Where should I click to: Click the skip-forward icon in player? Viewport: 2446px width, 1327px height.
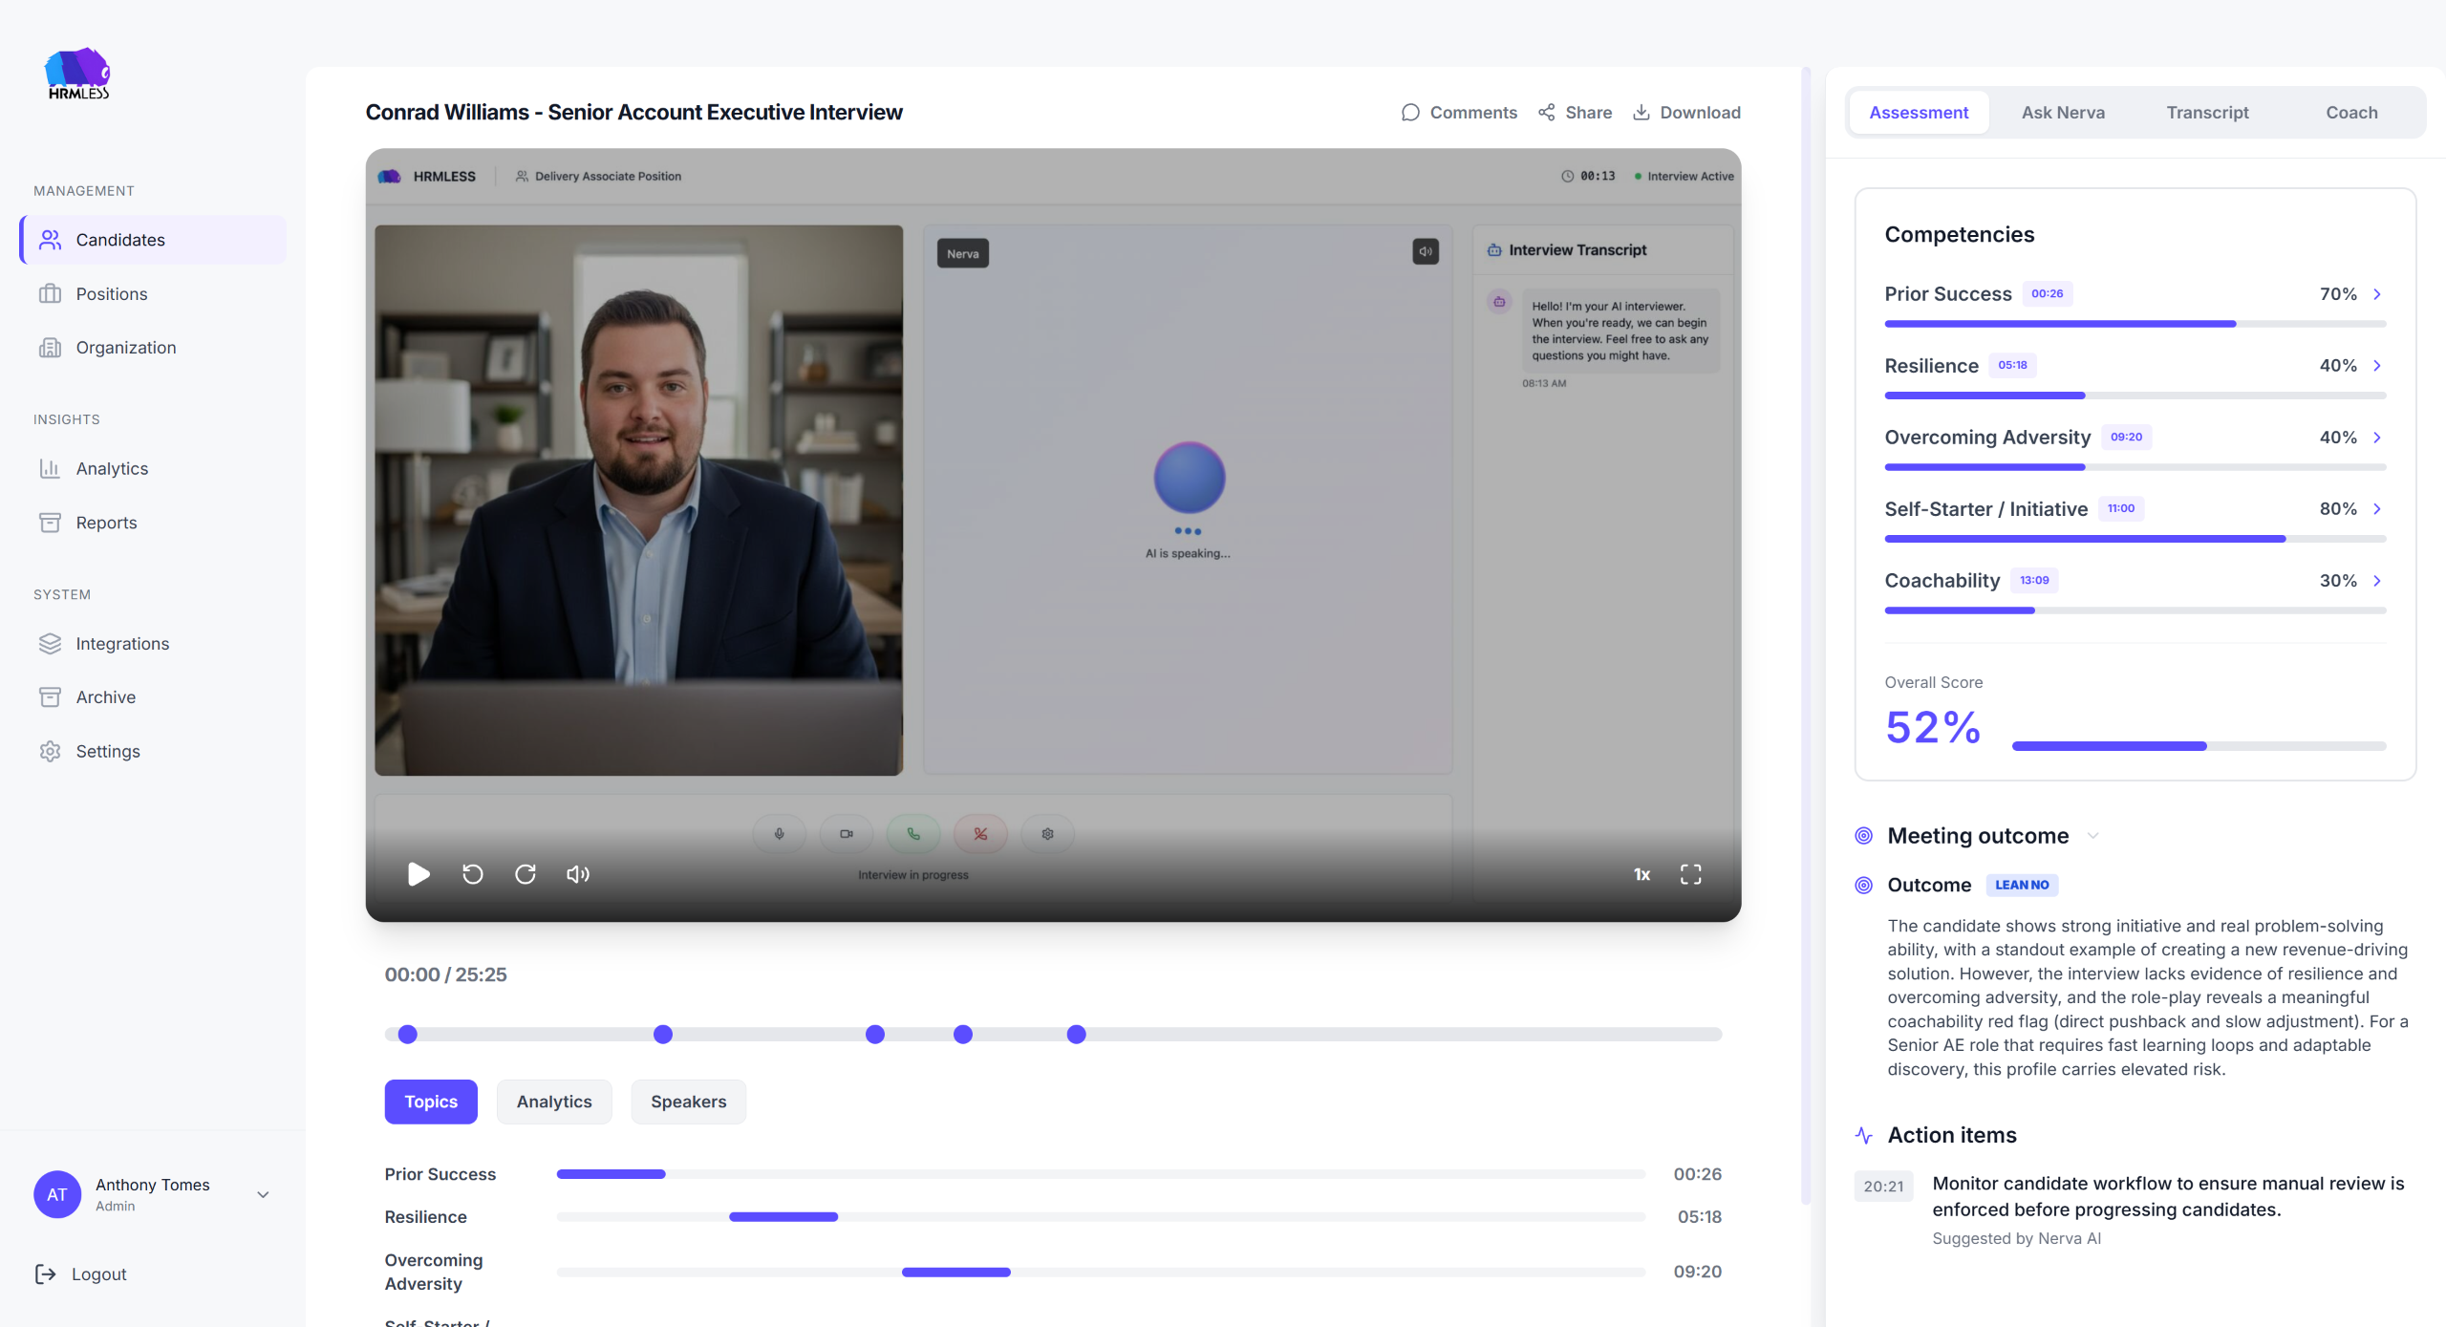pyautogui.click(x=526, y=874)
